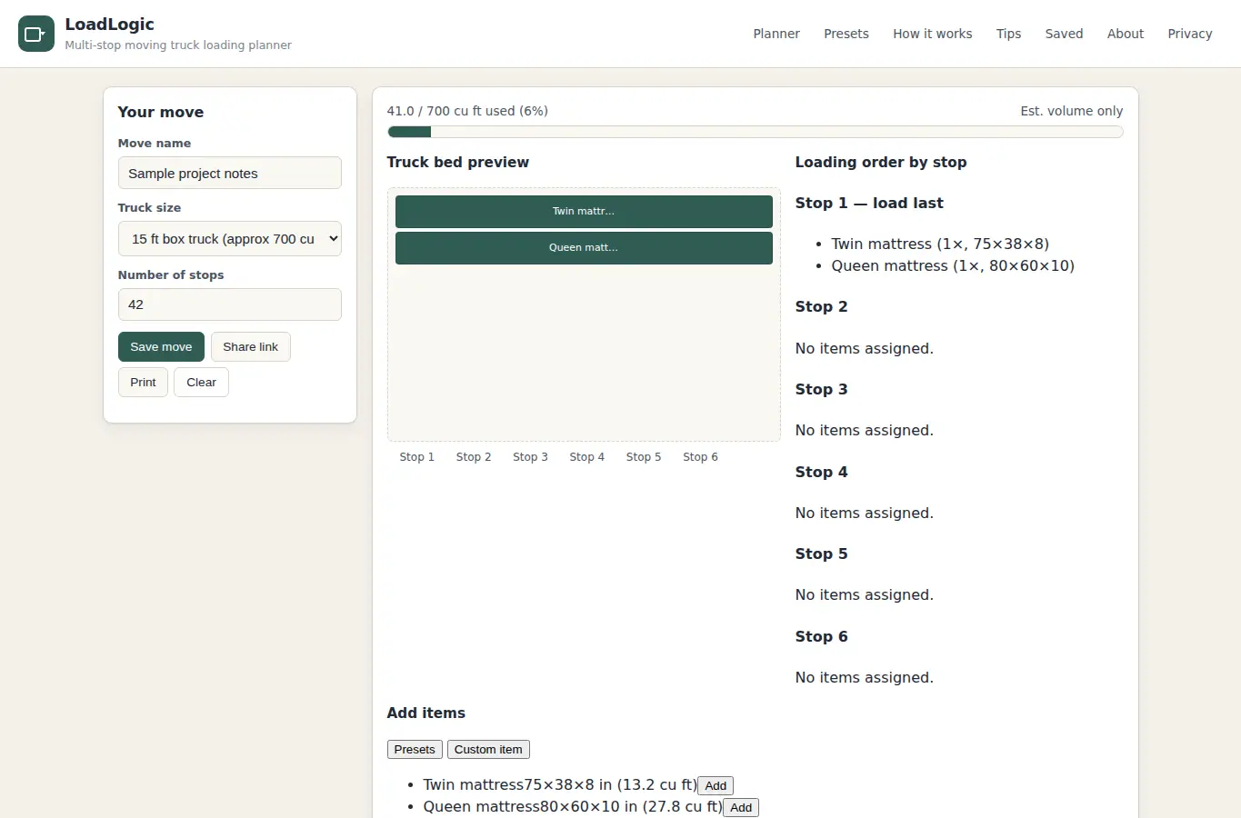Viewport: 1241px width, 818px height.
Task: Click the Stop 6 heading in loading order
Action: pos(821,636)
